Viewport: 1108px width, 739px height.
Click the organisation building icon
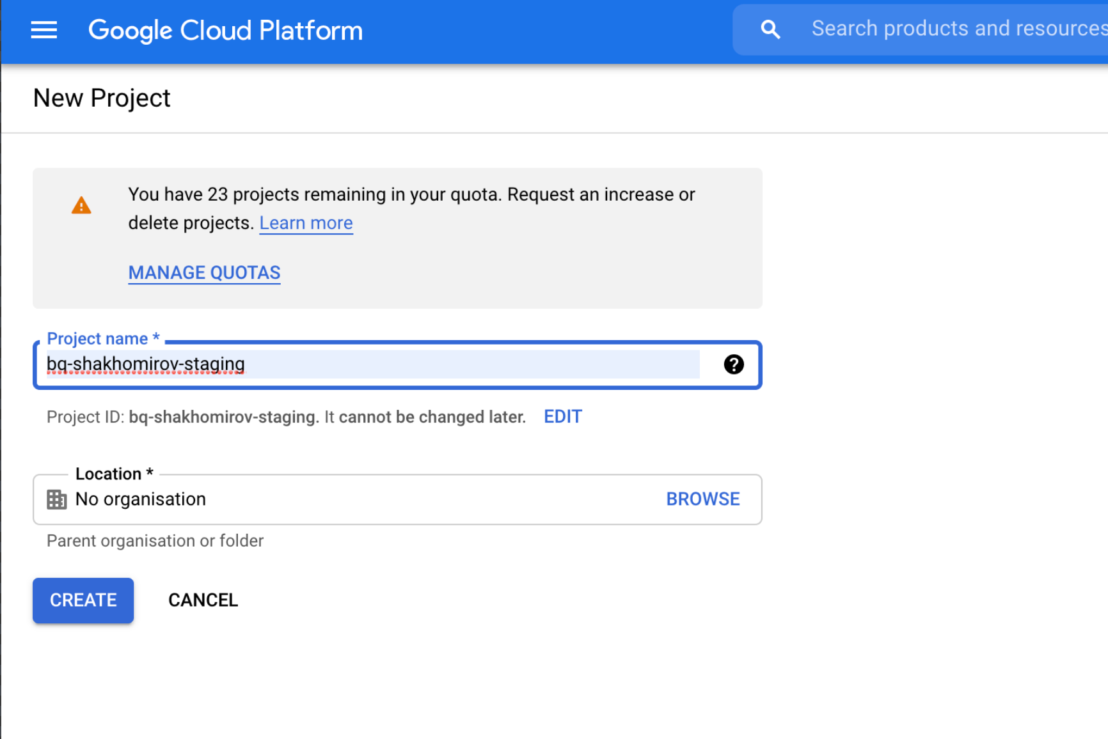(57, 499)
